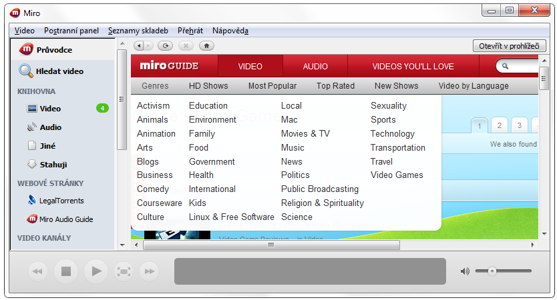The height and width of the screenshot is (300, 557).
Task: Select the Government genre
Action: (x=212, y=162)
